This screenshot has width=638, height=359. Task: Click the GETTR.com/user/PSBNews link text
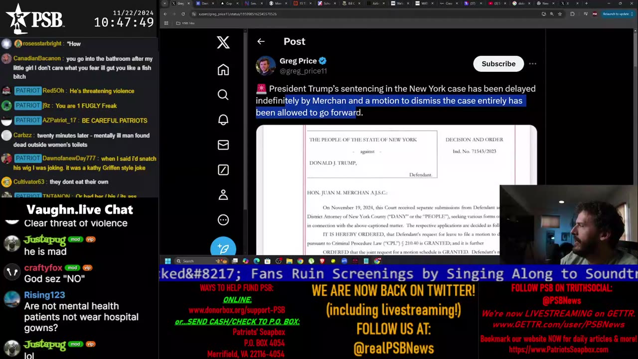tap(558, 325)
